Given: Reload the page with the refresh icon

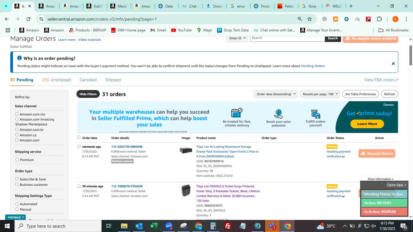Looking at the screenshot, I should tap(28, 19).
